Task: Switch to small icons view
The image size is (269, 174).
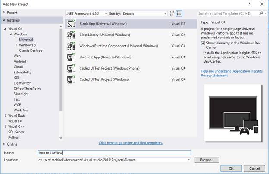Action: (172, 13)
